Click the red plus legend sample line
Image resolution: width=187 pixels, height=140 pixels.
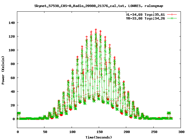172,15
